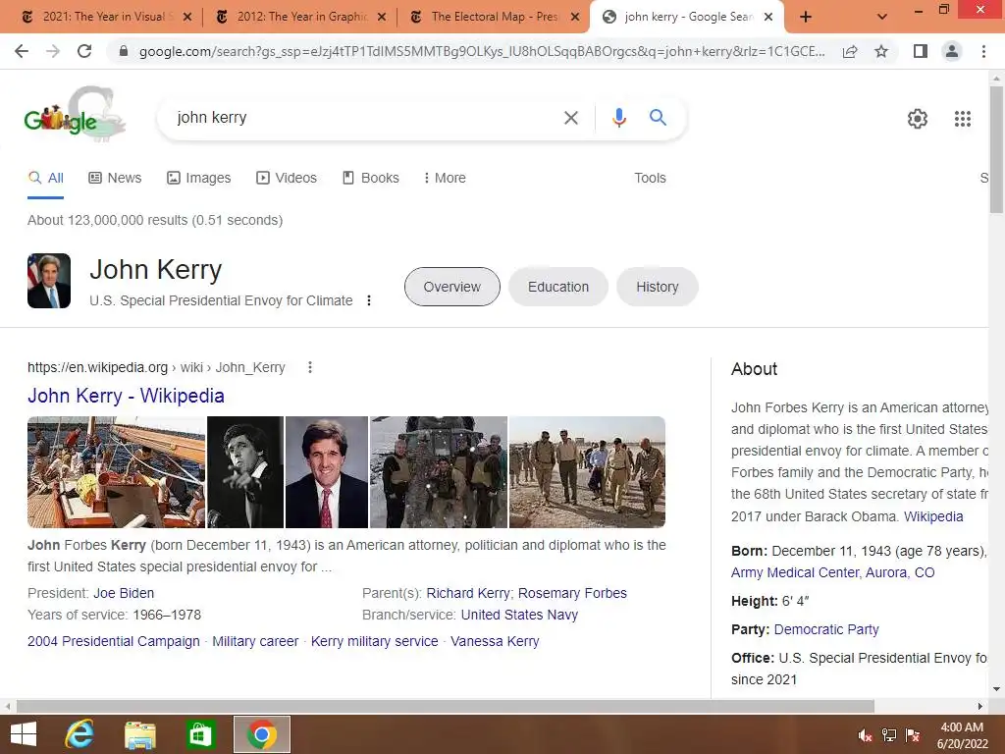Open the sailboat photo thumbnail
The width and height of the screenshot is (1005, 754).
116,472
